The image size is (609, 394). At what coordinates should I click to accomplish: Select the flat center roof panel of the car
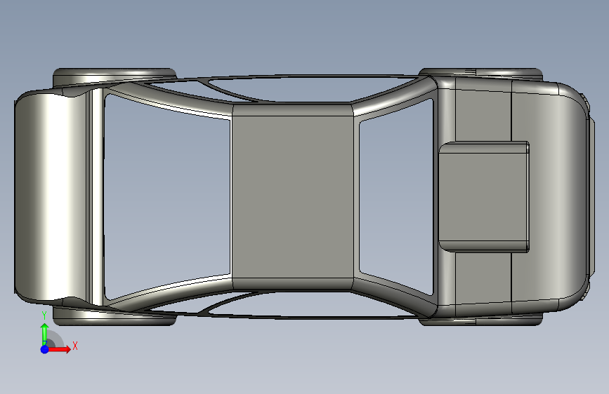[292, 196]
